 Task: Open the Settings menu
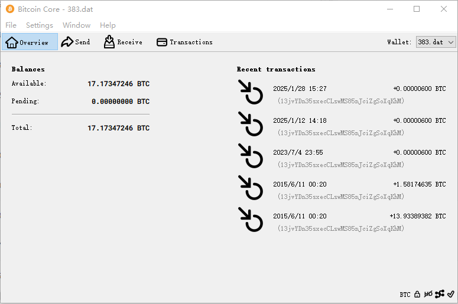tap(40, 25)
